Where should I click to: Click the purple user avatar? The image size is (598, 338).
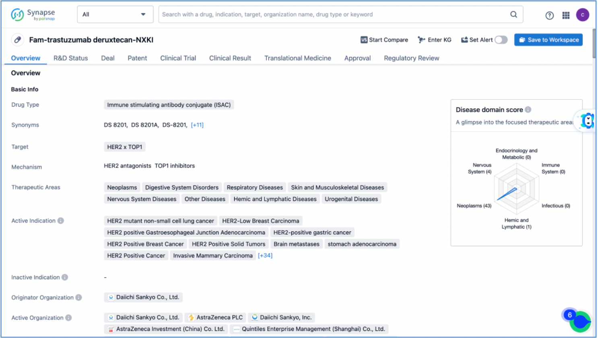point(582,15)
